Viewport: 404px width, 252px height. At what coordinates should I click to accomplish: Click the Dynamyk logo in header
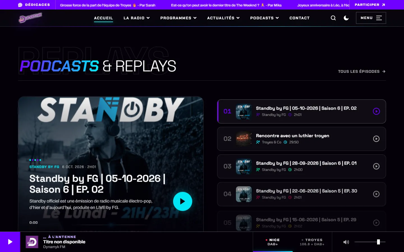tap(31, 18)
